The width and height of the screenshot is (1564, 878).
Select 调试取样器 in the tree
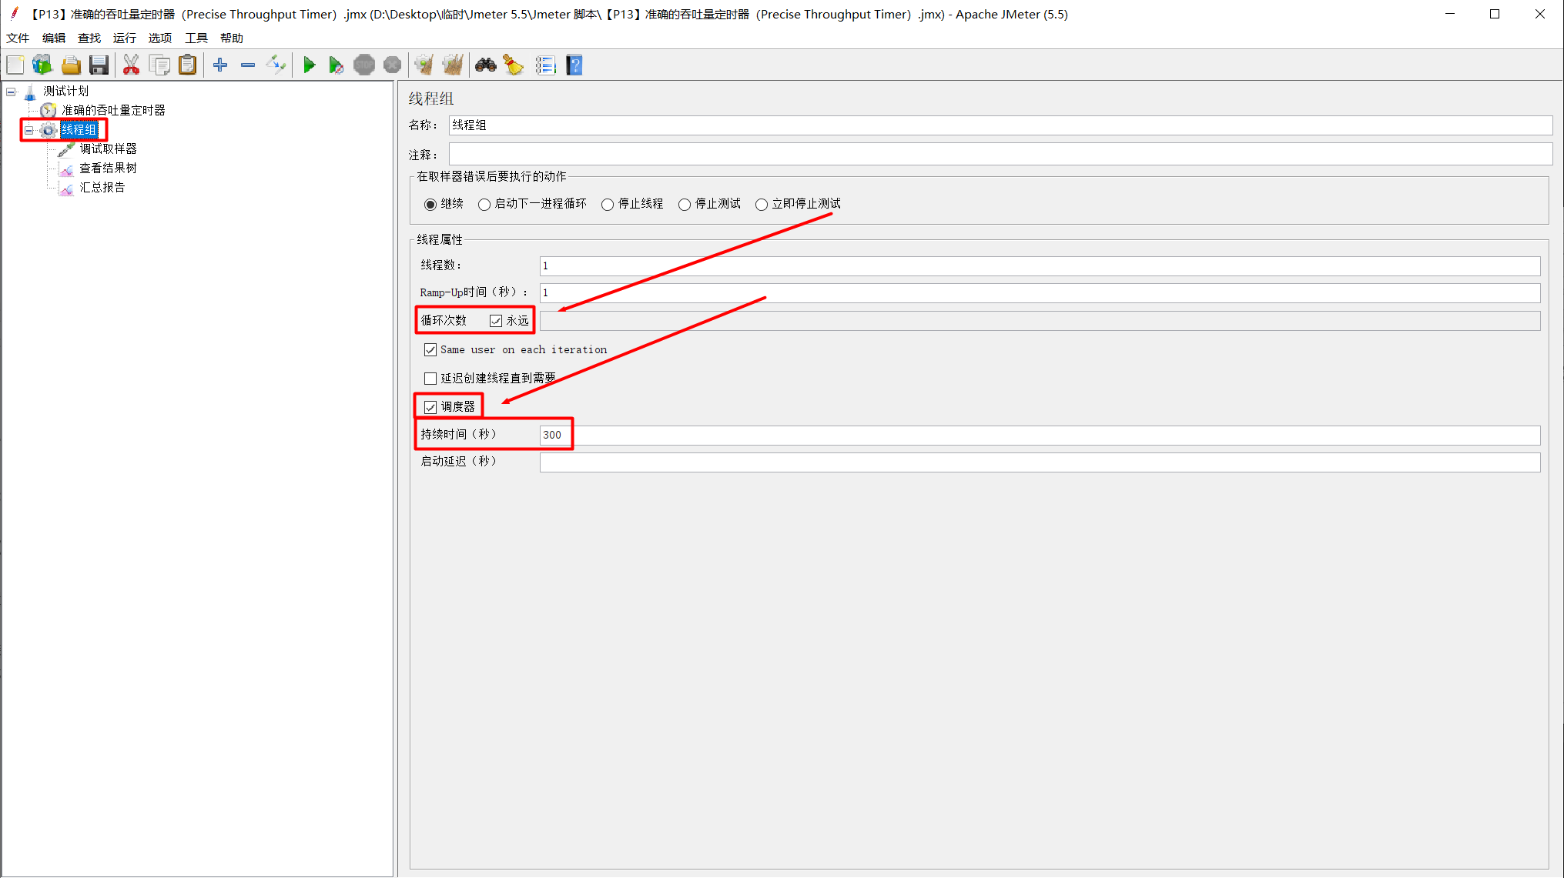pos(109,149)
